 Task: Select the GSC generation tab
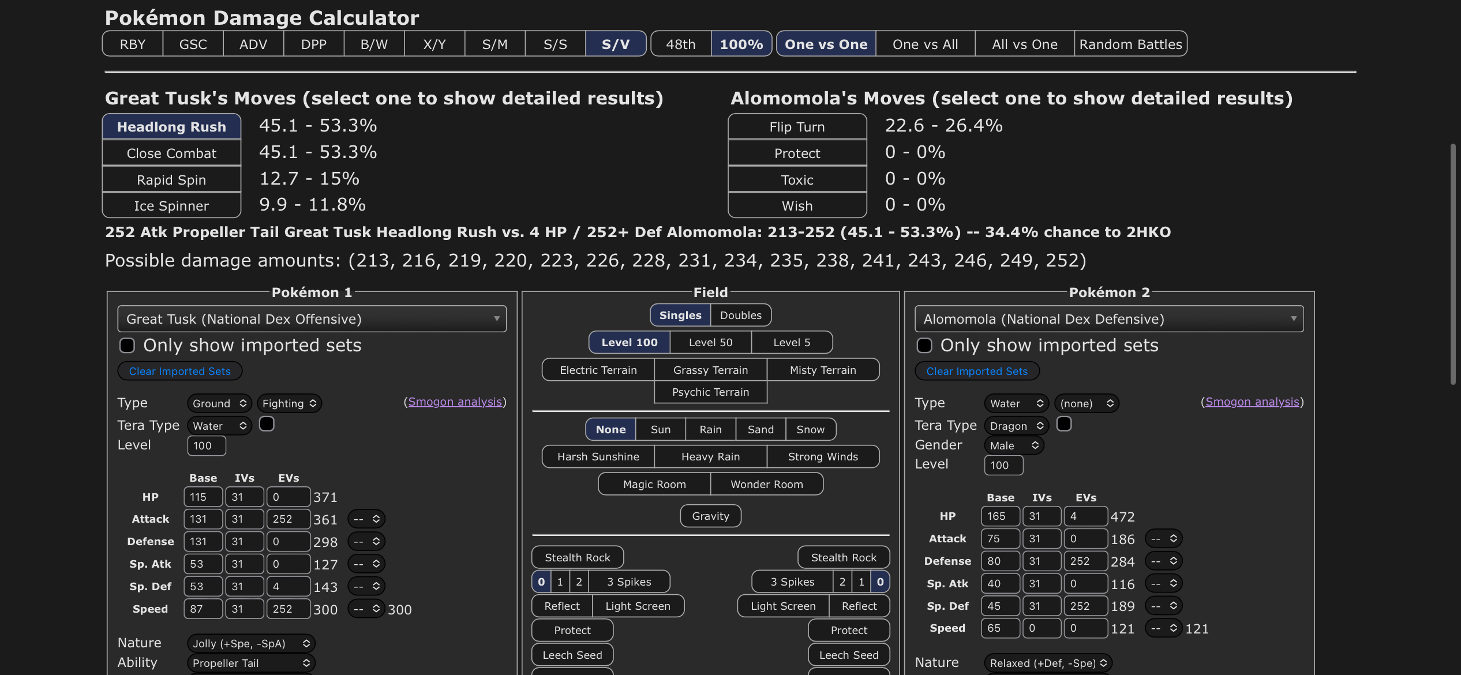click(193, 44)
